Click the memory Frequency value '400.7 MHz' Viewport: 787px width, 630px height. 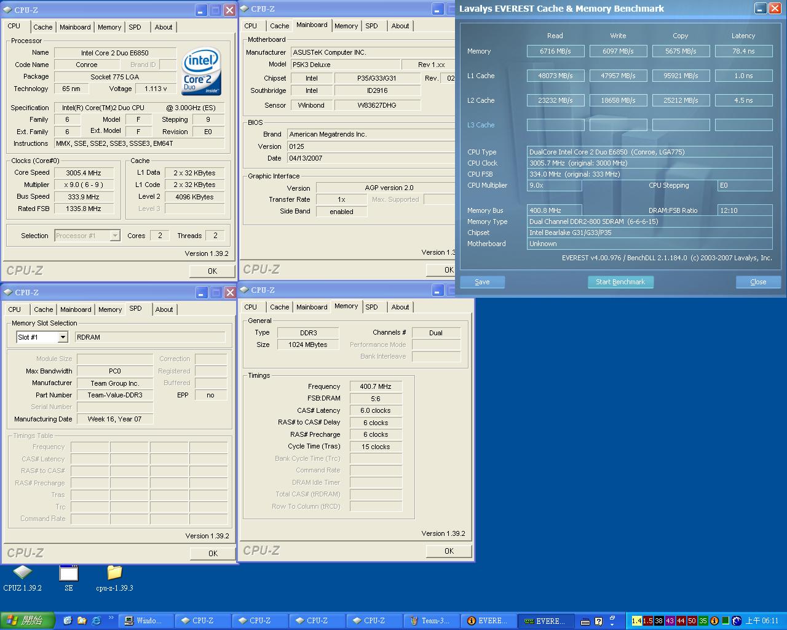coord(376,386)
